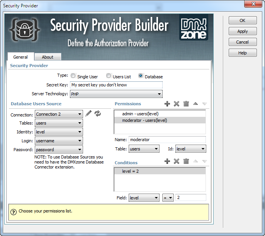265x236 pixels.
Task: Move condition up arrow
Action: [x=195, y=161]
